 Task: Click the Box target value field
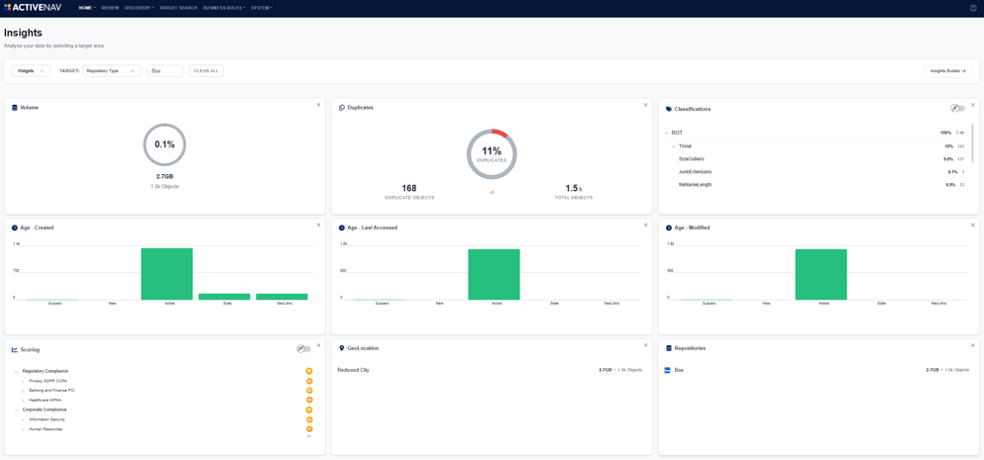click(165, 71)
